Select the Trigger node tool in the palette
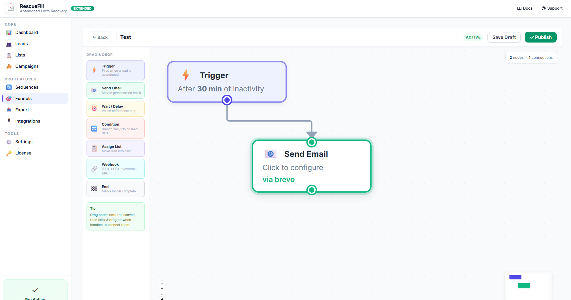This screenshot has width=571, height=300. [115, 70]
